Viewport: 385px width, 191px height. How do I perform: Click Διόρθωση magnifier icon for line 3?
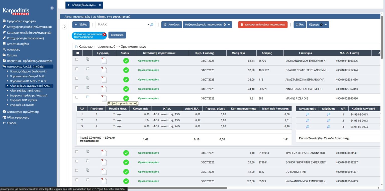(328, 127)
